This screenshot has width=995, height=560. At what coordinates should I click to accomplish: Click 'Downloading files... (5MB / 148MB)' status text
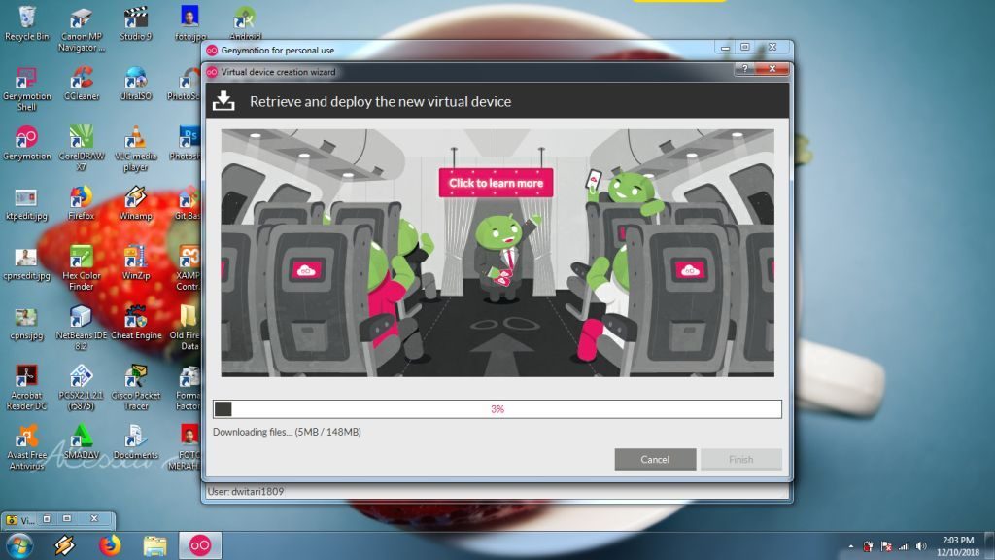coord(287,432)
